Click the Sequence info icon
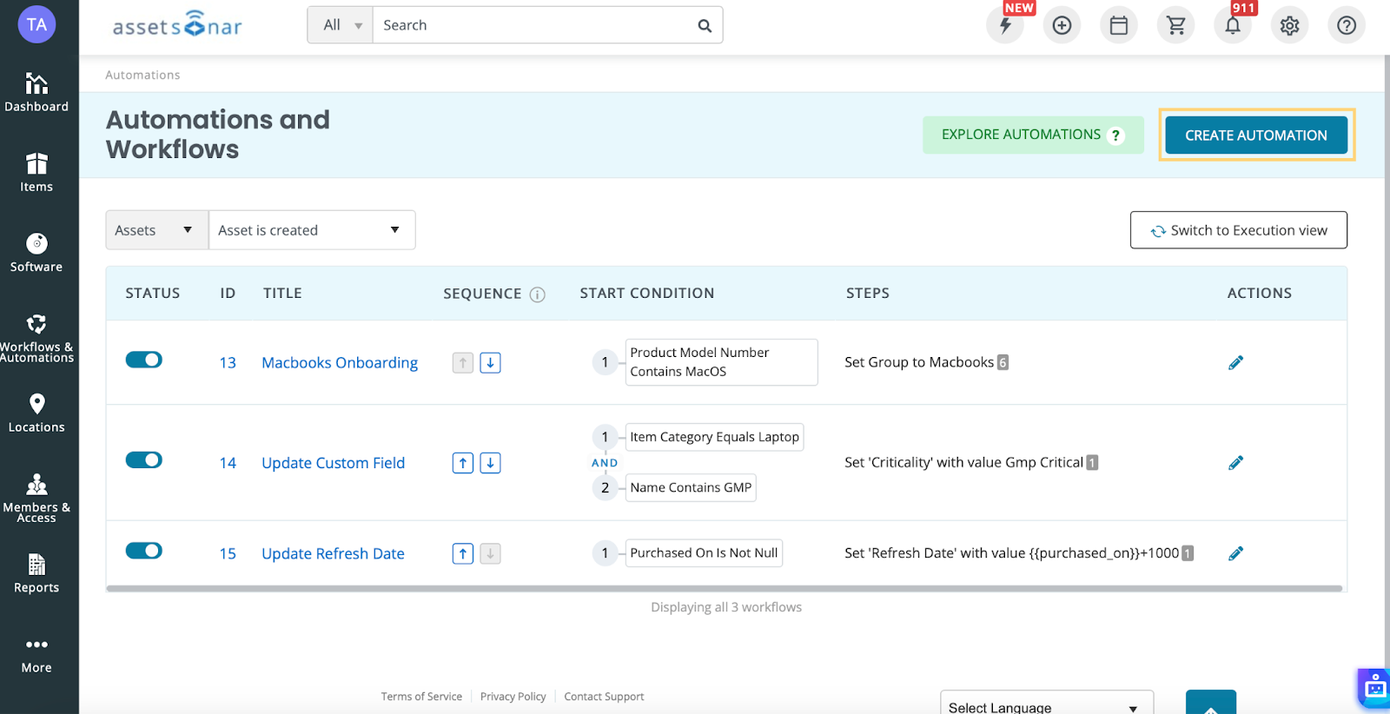Viewport: 1390px width, 714px height. coord(538,294)
